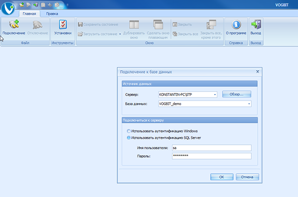Confirm connection with the OK button
The height and width of the screenshot is (197, 298).
click(222, 177)
